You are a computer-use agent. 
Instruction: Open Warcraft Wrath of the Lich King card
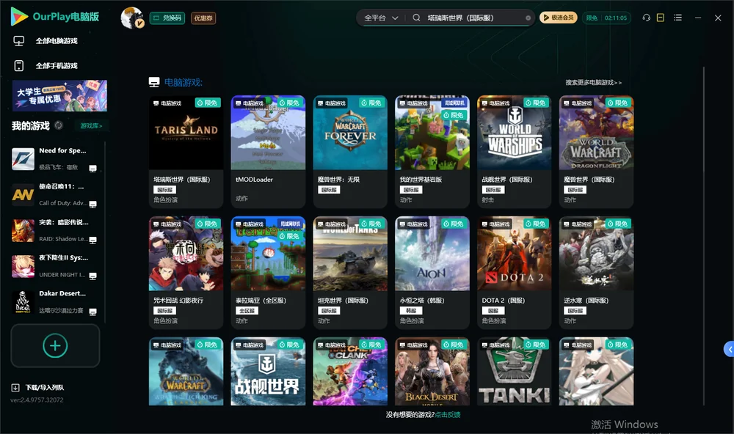[186, 372]
